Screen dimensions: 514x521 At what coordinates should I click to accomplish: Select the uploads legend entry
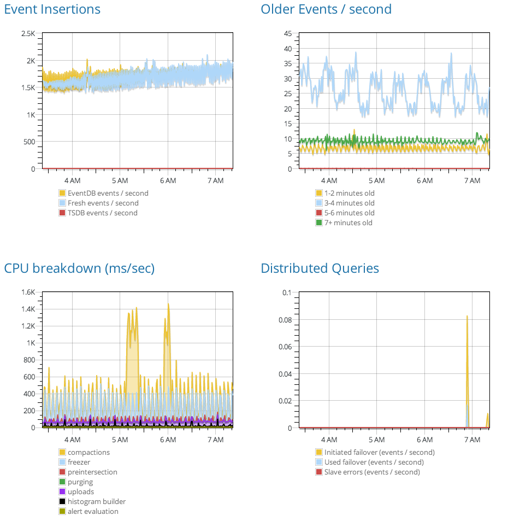(80, 491)
